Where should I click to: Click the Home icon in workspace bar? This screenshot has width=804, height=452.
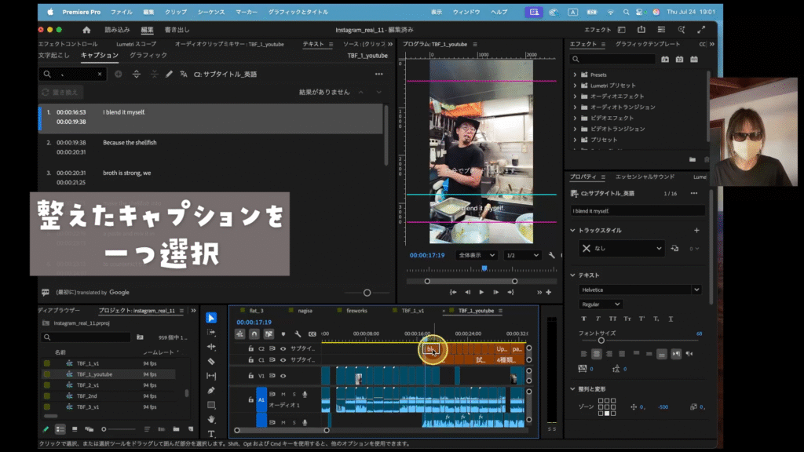click(x=86, y=30)
